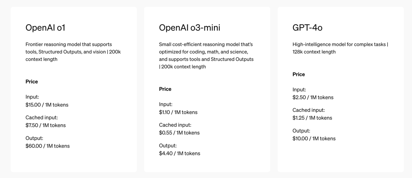Click the OpenAI o1 card title
Viewport: 412px width, 178px height.
click(45, 27)
